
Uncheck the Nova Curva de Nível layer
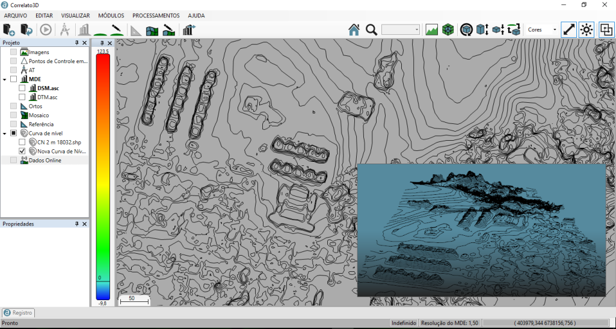pyautogui.click(x=22, y=152)
